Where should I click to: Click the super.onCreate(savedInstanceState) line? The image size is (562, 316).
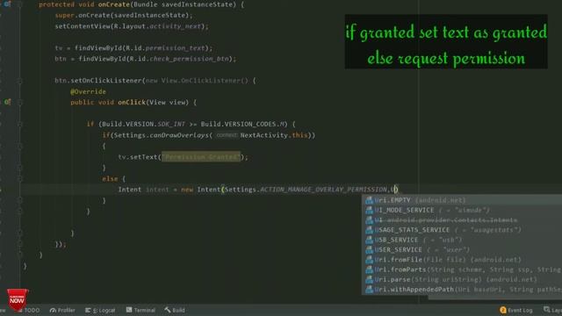coord(124,16)
